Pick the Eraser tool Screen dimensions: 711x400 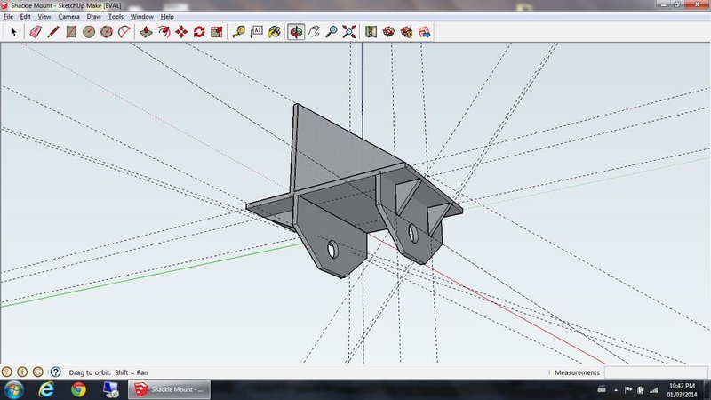[36, 32]
